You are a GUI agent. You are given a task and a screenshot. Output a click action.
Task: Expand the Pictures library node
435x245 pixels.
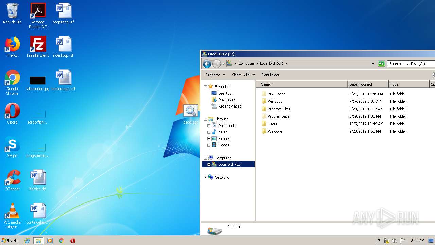tap(209, 138)
